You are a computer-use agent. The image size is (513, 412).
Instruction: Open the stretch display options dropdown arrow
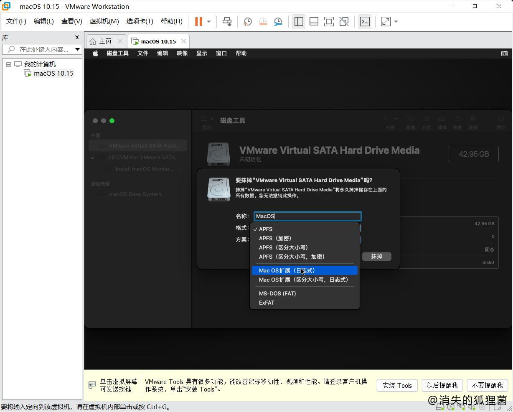tap(396, 21)
